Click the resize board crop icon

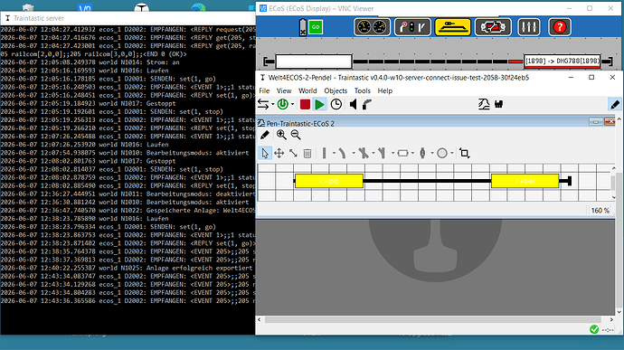(464, 153)
